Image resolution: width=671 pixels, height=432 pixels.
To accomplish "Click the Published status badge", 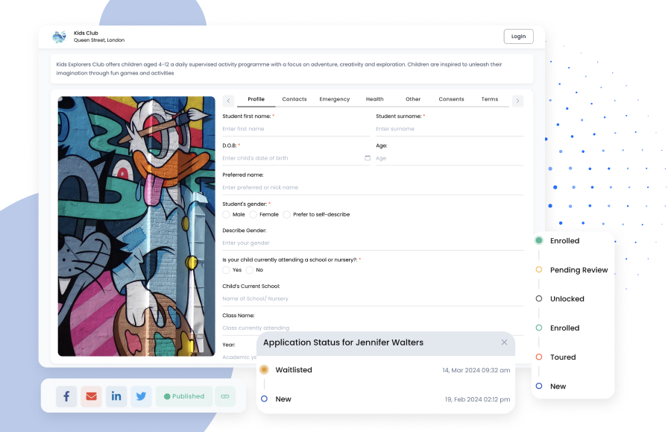I will pos(184,396).
